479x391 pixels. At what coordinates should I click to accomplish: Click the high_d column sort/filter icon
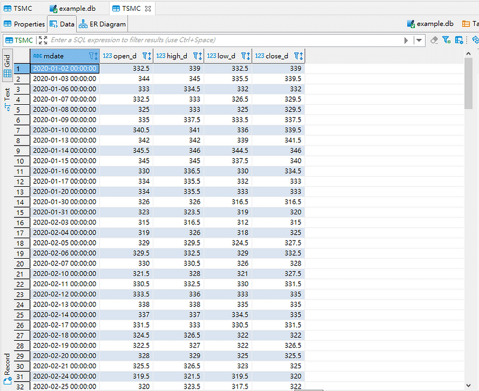click(197, 56)
